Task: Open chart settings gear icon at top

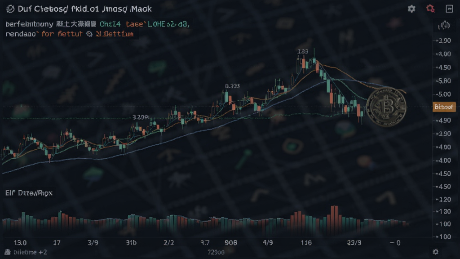Action: tap(411, 9)
